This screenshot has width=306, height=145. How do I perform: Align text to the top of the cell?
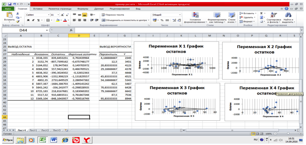75,15
